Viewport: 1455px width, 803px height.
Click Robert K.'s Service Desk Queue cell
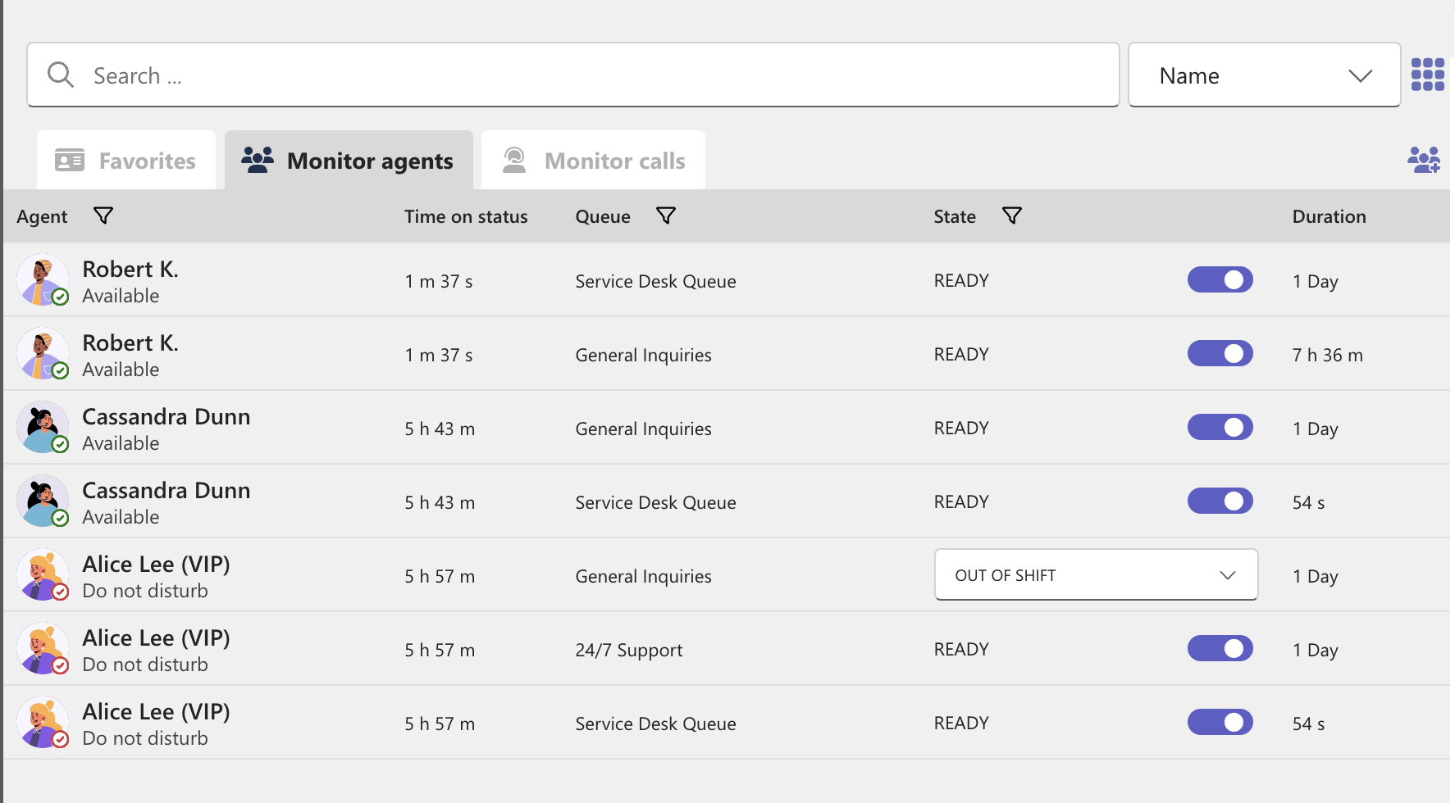pos(655,281)
